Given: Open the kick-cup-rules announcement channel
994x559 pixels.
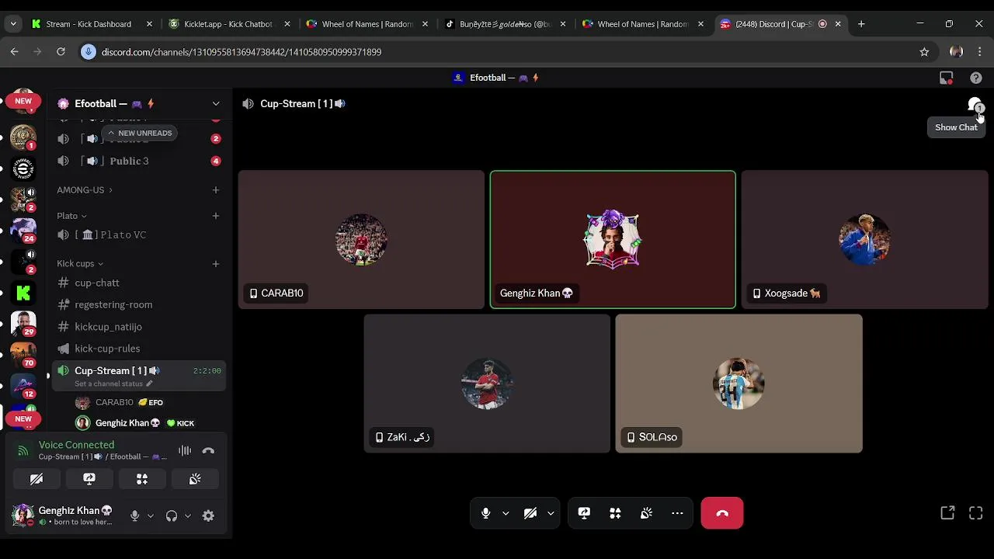Looking at the screenshot, I should (x=139, y=349).
